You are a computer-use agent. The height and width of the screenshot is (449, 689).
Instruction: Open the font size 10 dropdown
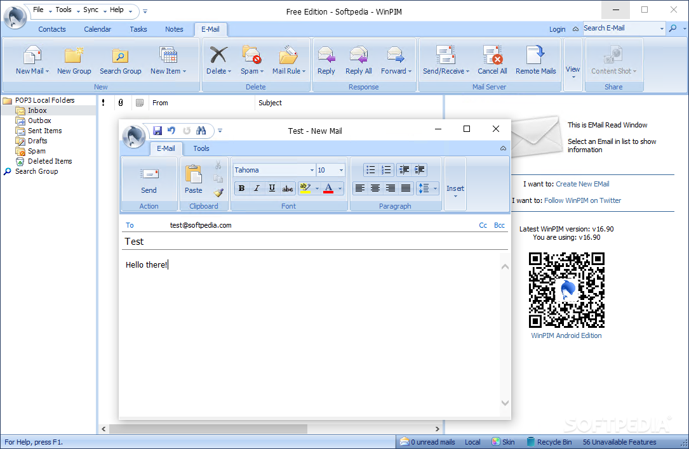tap(341, 171)
